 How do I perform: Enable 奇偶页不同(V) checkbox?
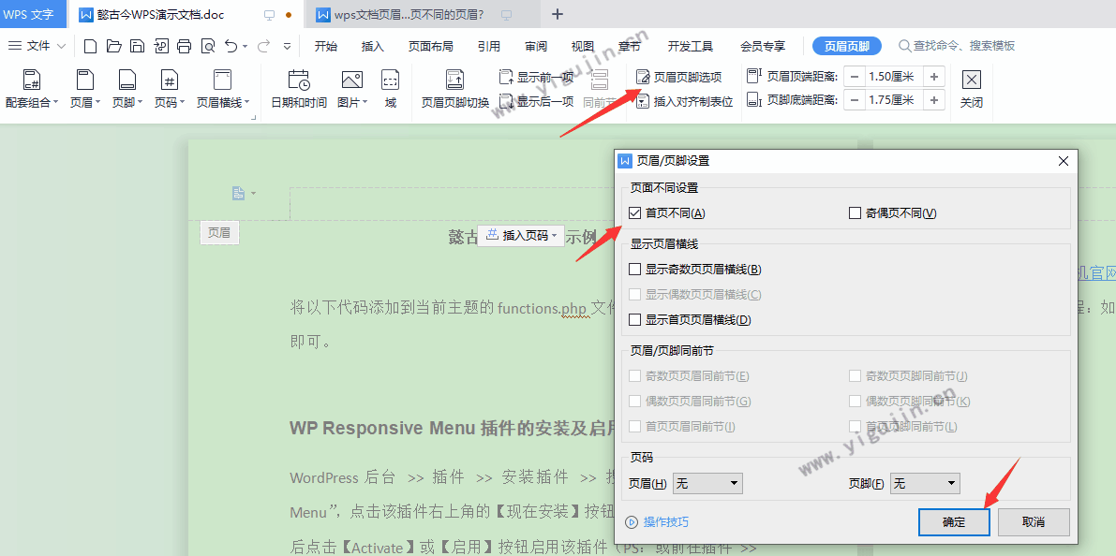pos(855,212)
